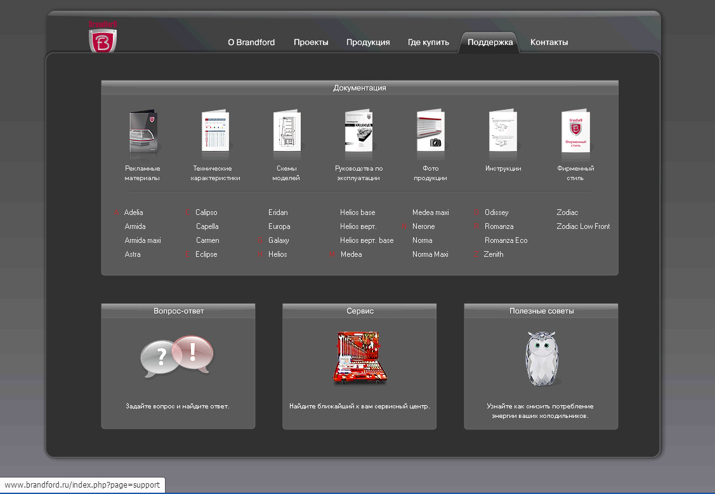Screen dimensions: 715x494
Task: Open the Europa model link
Action: [x=279, y=226]
